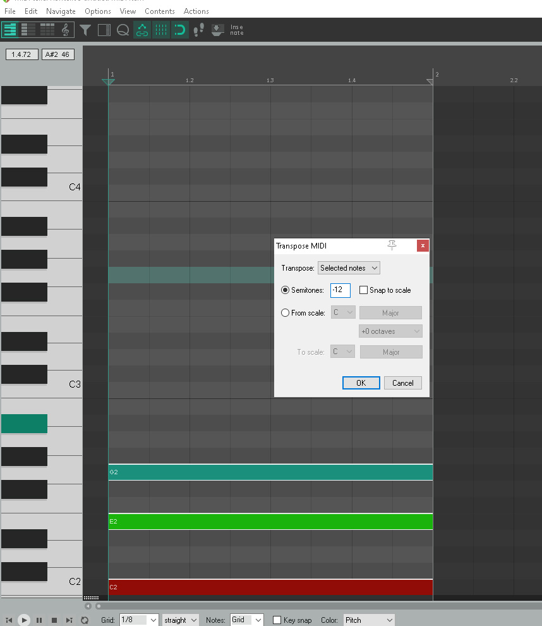542x626 pixels.
Task: Enable the Snap to scale checkbox
Action: [x=363, y=290]
